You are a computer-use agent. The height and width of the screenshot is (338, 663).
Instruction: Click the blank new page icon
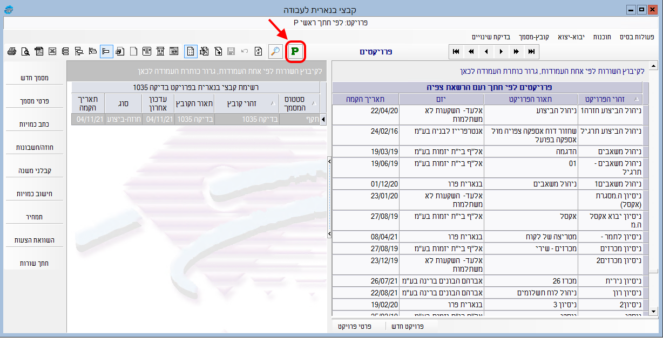click(133, 51)
